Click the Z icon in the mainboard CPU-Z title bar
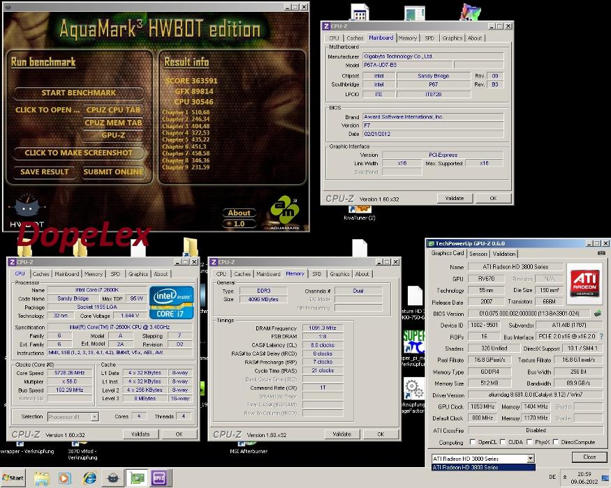Image resolution: width=611 pixels, height=488 pixels. click(x=326, y=26)
